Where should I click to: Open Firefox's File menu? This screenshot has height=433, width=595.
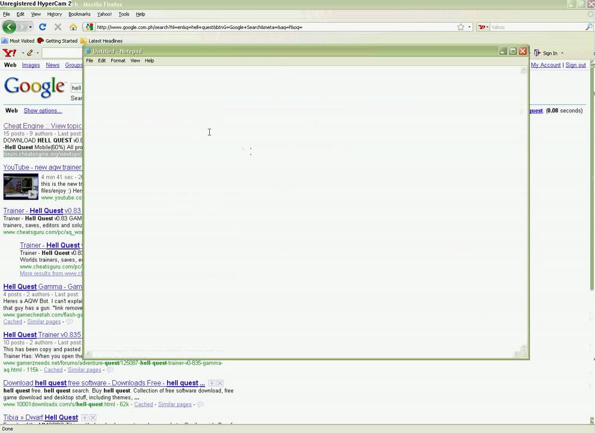pyautogui.click(x=7, y=14)
